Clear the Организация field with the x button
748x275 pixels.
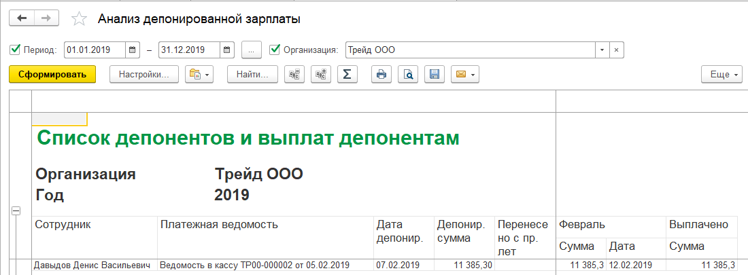(616, 50)
